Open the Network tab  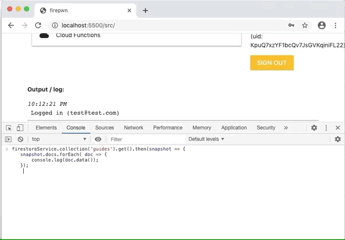tap(134, 128)
